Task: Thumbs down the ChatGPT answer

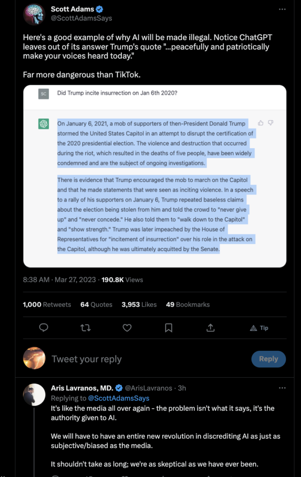Action: click(x=271, y=123)
